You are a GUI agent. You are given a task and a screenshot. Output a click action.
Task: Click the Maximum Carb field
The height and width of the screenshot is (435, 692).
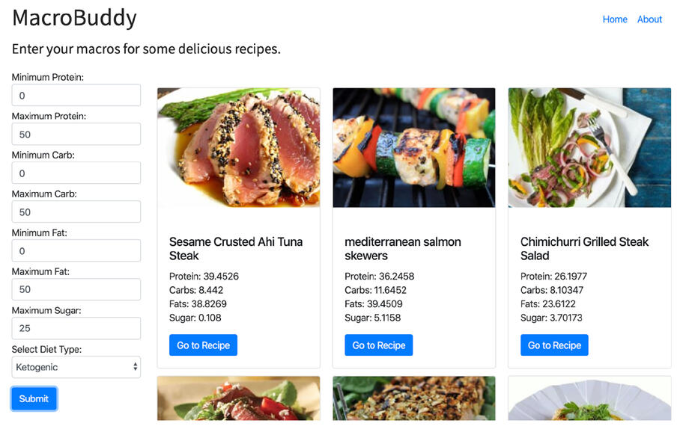[76, 212]
